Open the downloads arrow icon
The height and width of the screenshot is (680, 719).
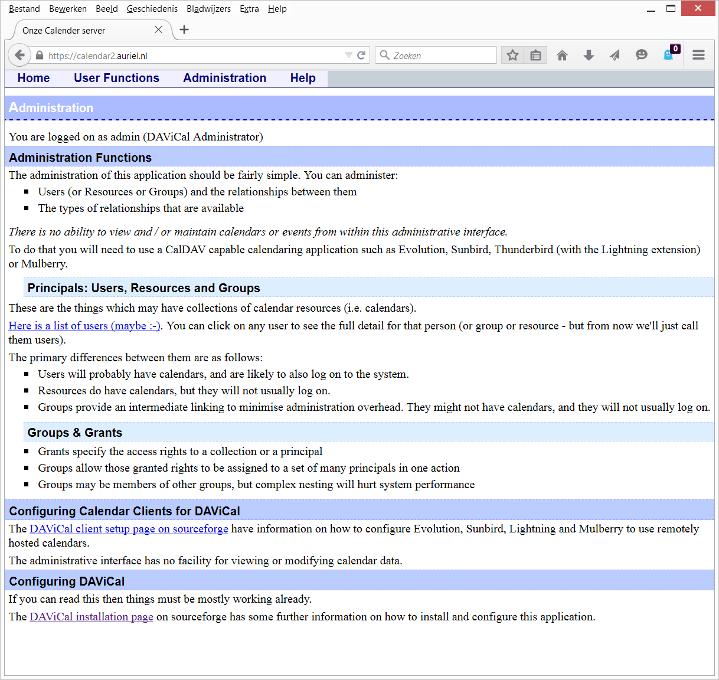pyautogui.click(x=589, y=55)
